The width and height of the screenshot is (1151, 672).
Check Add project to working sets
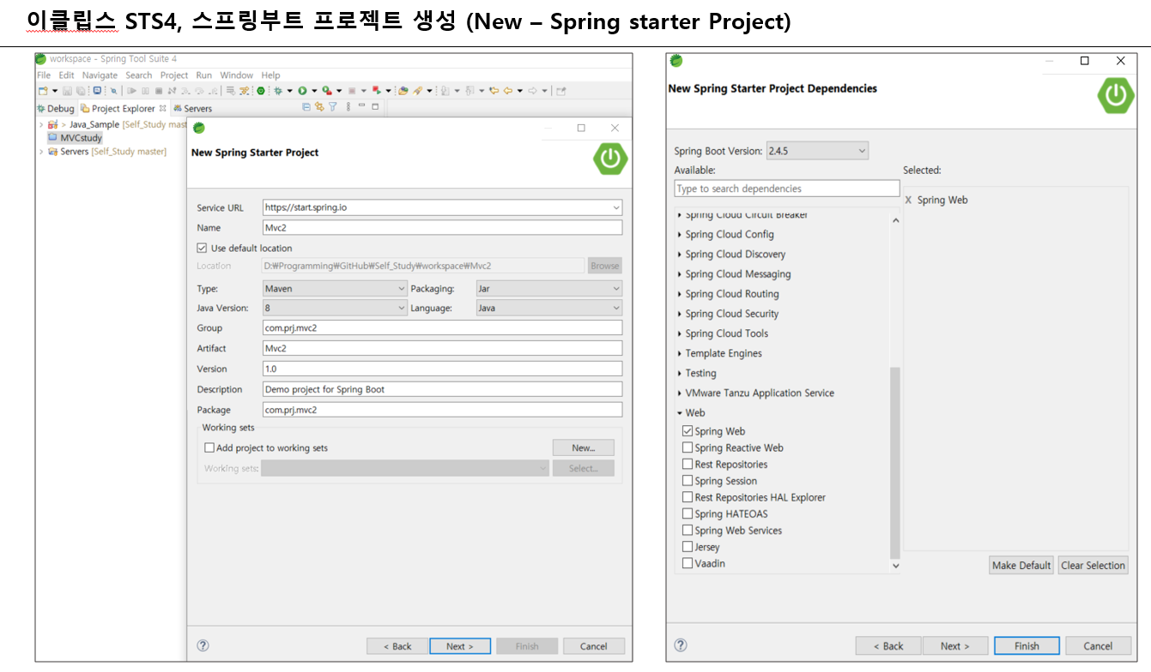coord(209,447)
